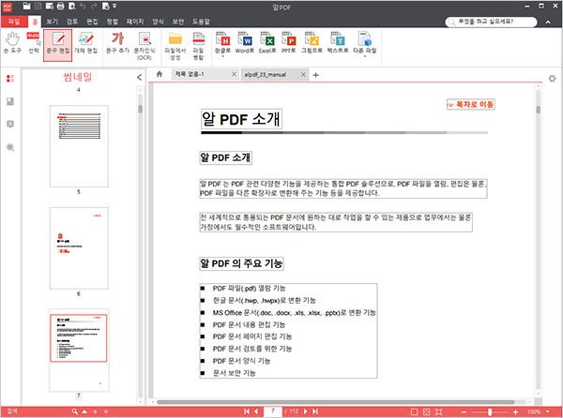The image size is (563, 418).
Task: Close the '제목 없음-1' document tab
Action: click(x=234, y=74)
